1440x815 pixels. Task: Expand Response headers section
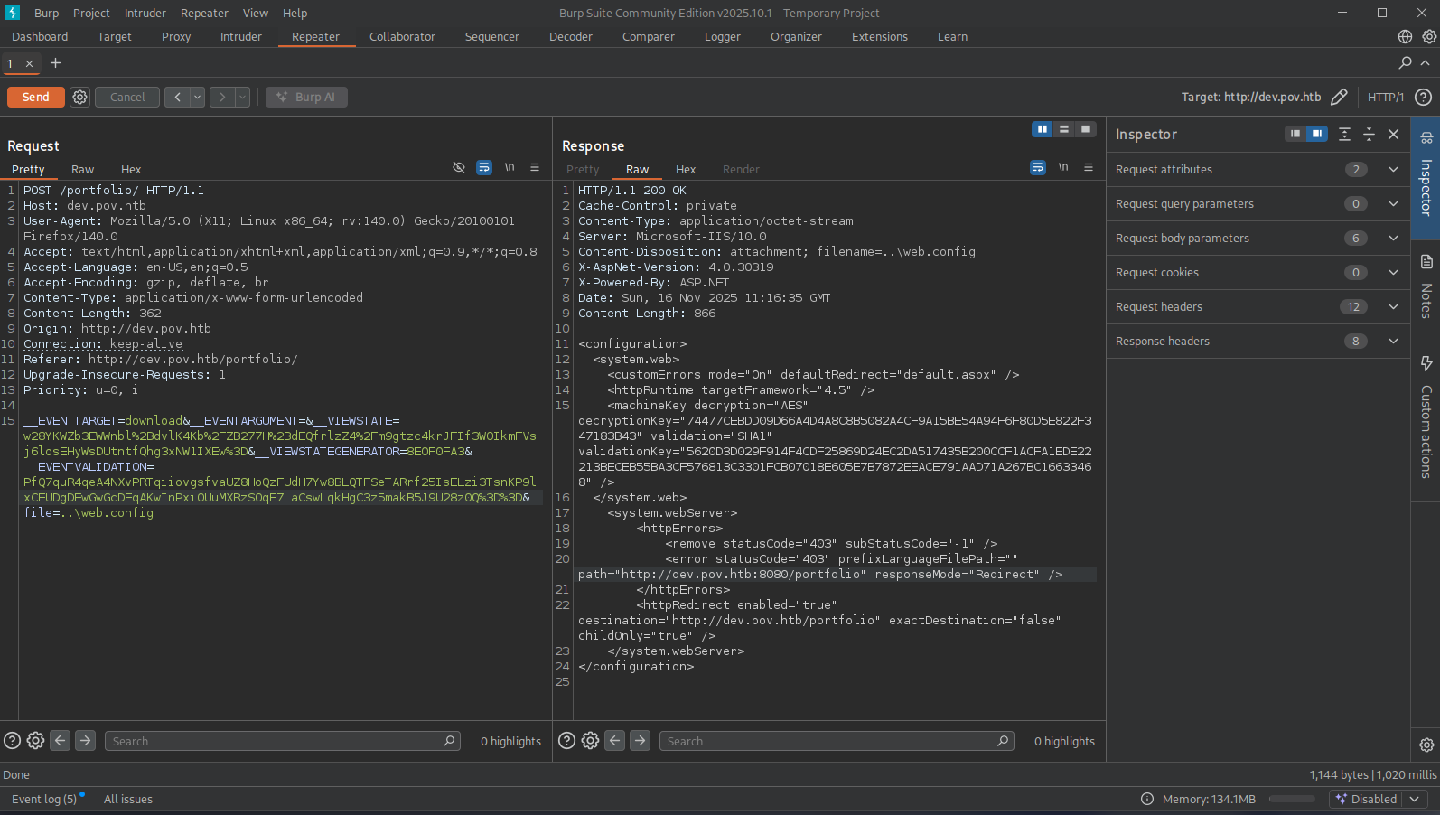pyautogui.click(x=1393, y=341)
